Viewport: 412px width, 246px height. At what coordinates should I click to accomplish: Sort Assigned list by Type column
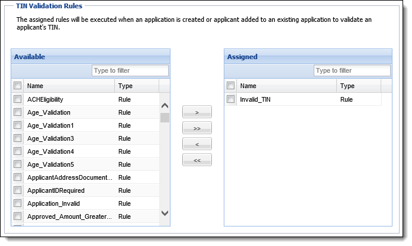(x=359, y=86)
